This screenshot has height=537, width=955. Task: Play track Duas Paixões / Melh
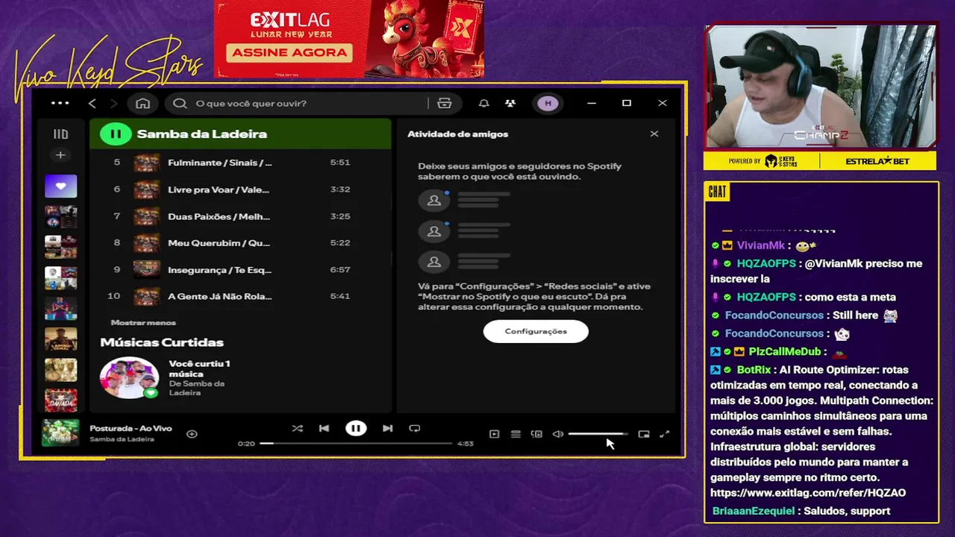tap(240, 216)
